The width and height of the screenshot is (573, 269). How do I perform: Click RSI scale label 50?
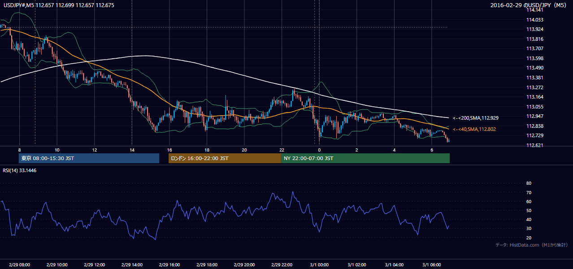coord(529,210)
